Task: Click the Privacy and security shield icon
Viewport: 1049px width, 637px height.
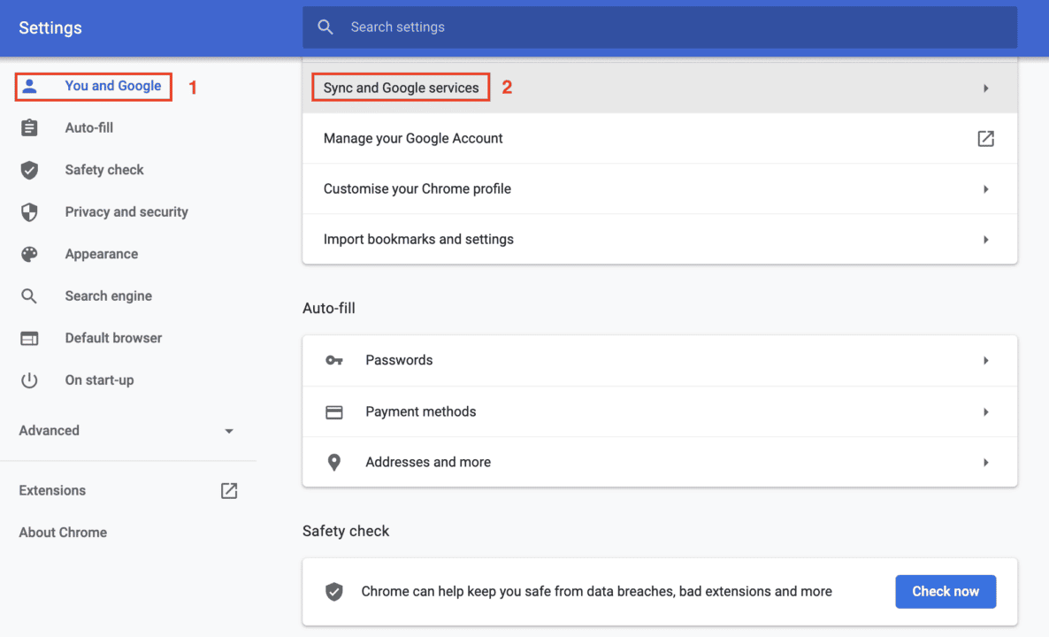Action: [29, 212]
